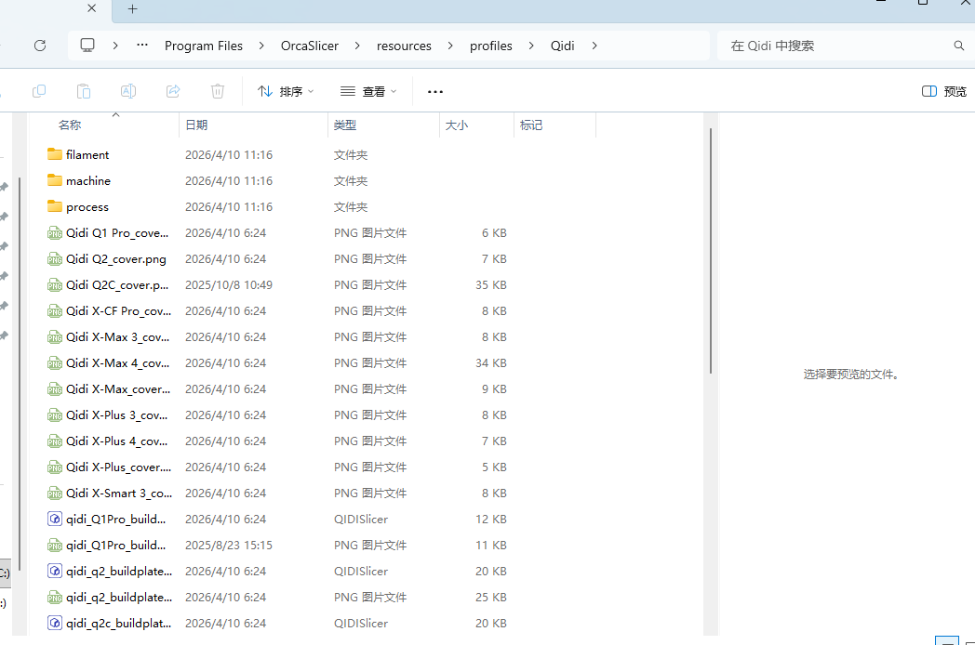This screenshot has width=975, height=645.
Task: Expand chevron after Program Files
Action: [261, 46]
